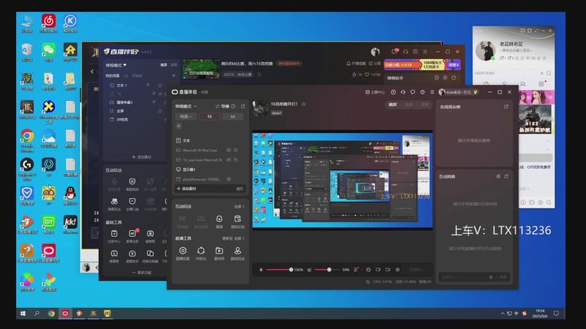Open the 素材库 material library tool
The width and height of the screenshot is (586, 329).
[x=219, y=253]
